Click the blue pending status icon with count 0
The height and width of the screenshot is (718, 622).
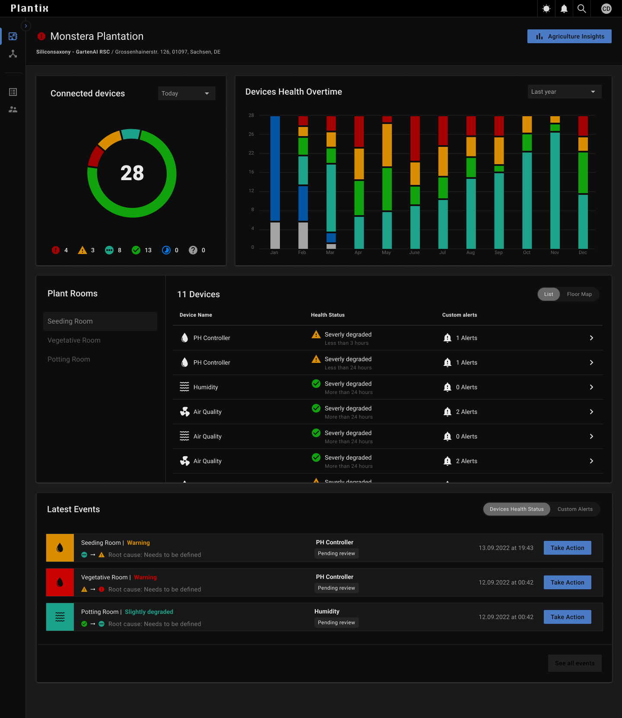(x=166, y=250)
